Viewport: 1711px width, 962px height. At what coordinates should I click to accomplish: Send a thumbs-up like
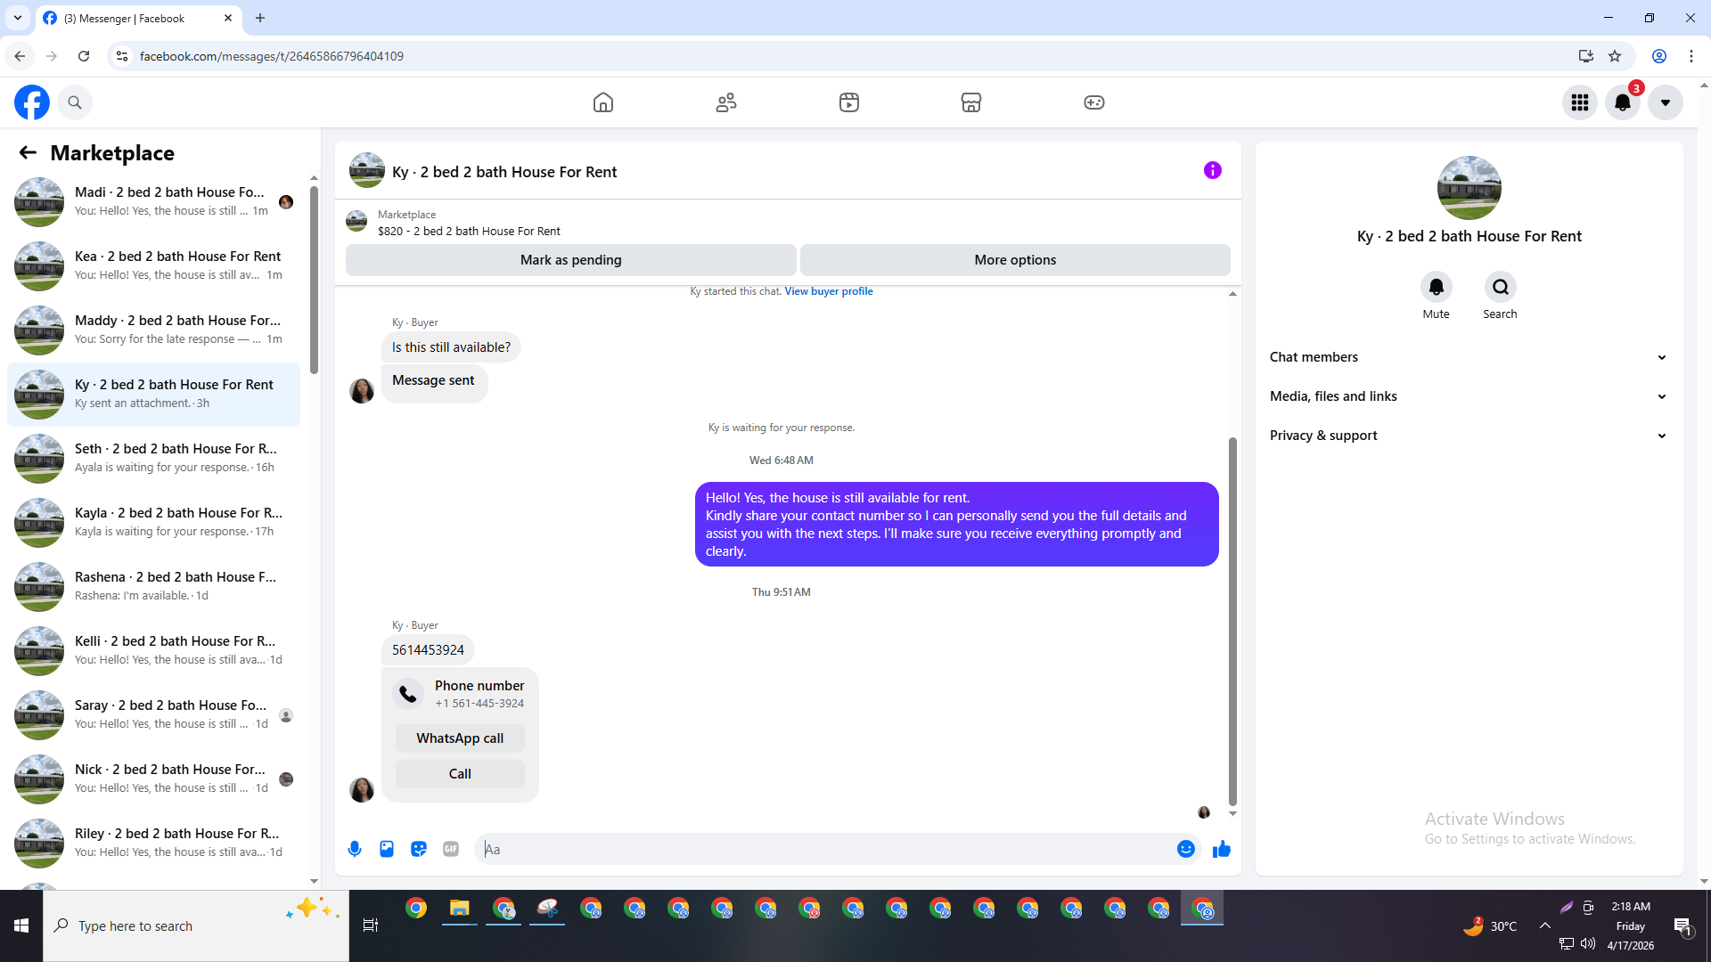[x=1222, y=849]
